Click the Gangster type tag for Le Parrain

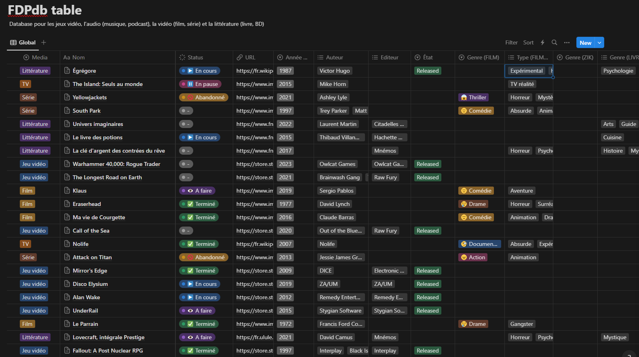[x=522, y=324]
